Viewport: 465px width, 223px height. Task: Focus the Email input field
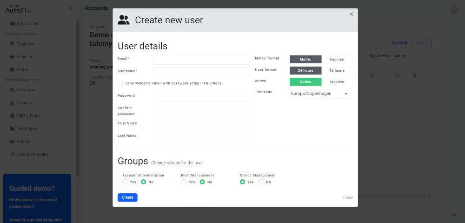(x=202, y=60)
